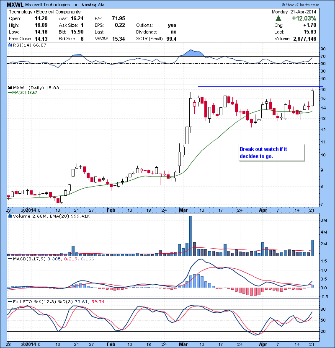Click the MACD(8,17,9) legend label

29,259
